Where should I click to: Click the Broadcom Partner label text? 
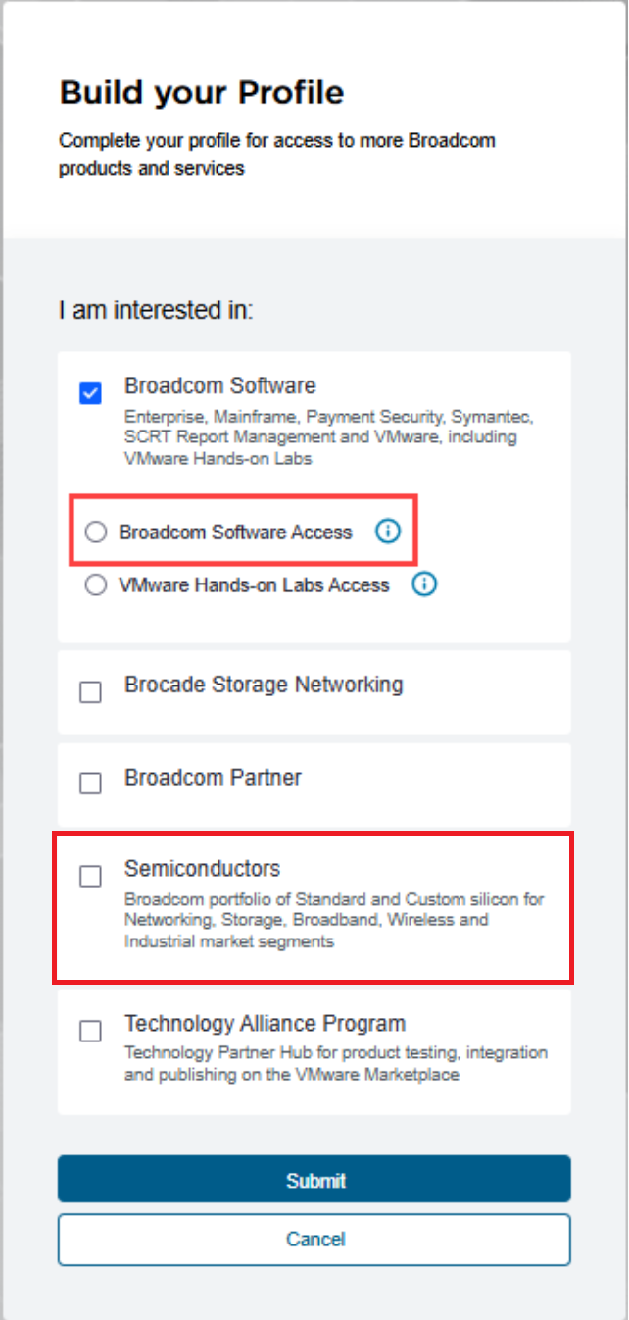(x=213, y=778)
